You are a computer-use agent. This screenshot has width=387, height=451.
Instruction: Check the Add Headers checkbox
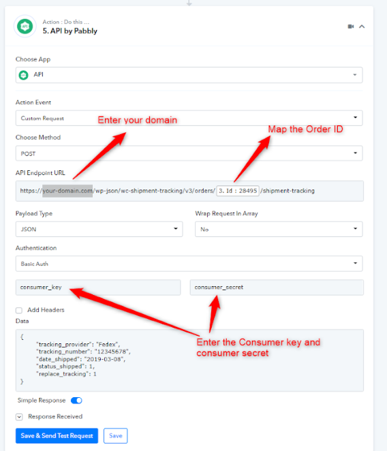[19, 311]
